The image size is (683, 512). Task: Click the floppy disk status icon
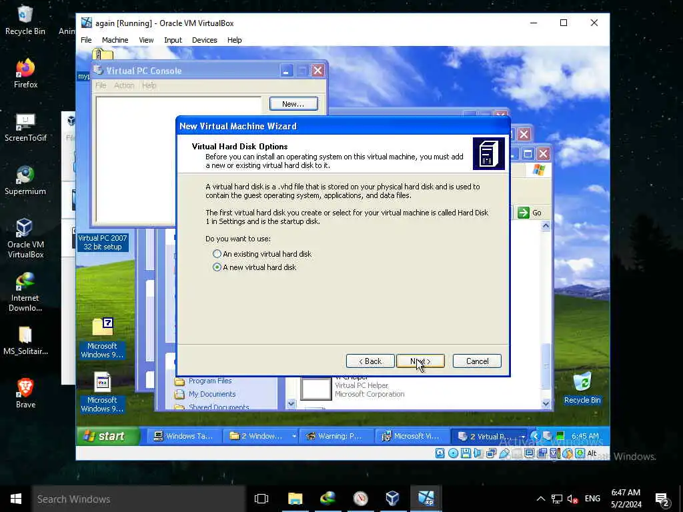[466, 453]
